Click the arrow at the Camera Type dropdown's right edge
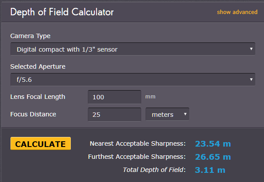The height and width of the screenshot is (182, 264). (251, 49)
